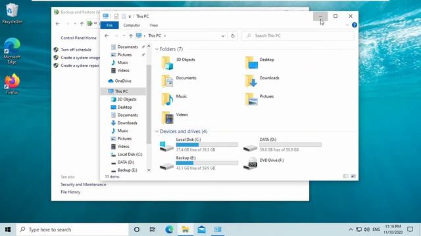Collapse the Folders (7) group
This screenshot has height=236, width=421.
[x=157, y=49]
